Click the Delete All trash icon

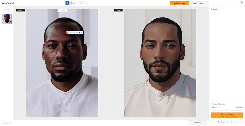[x=3, y=123]
